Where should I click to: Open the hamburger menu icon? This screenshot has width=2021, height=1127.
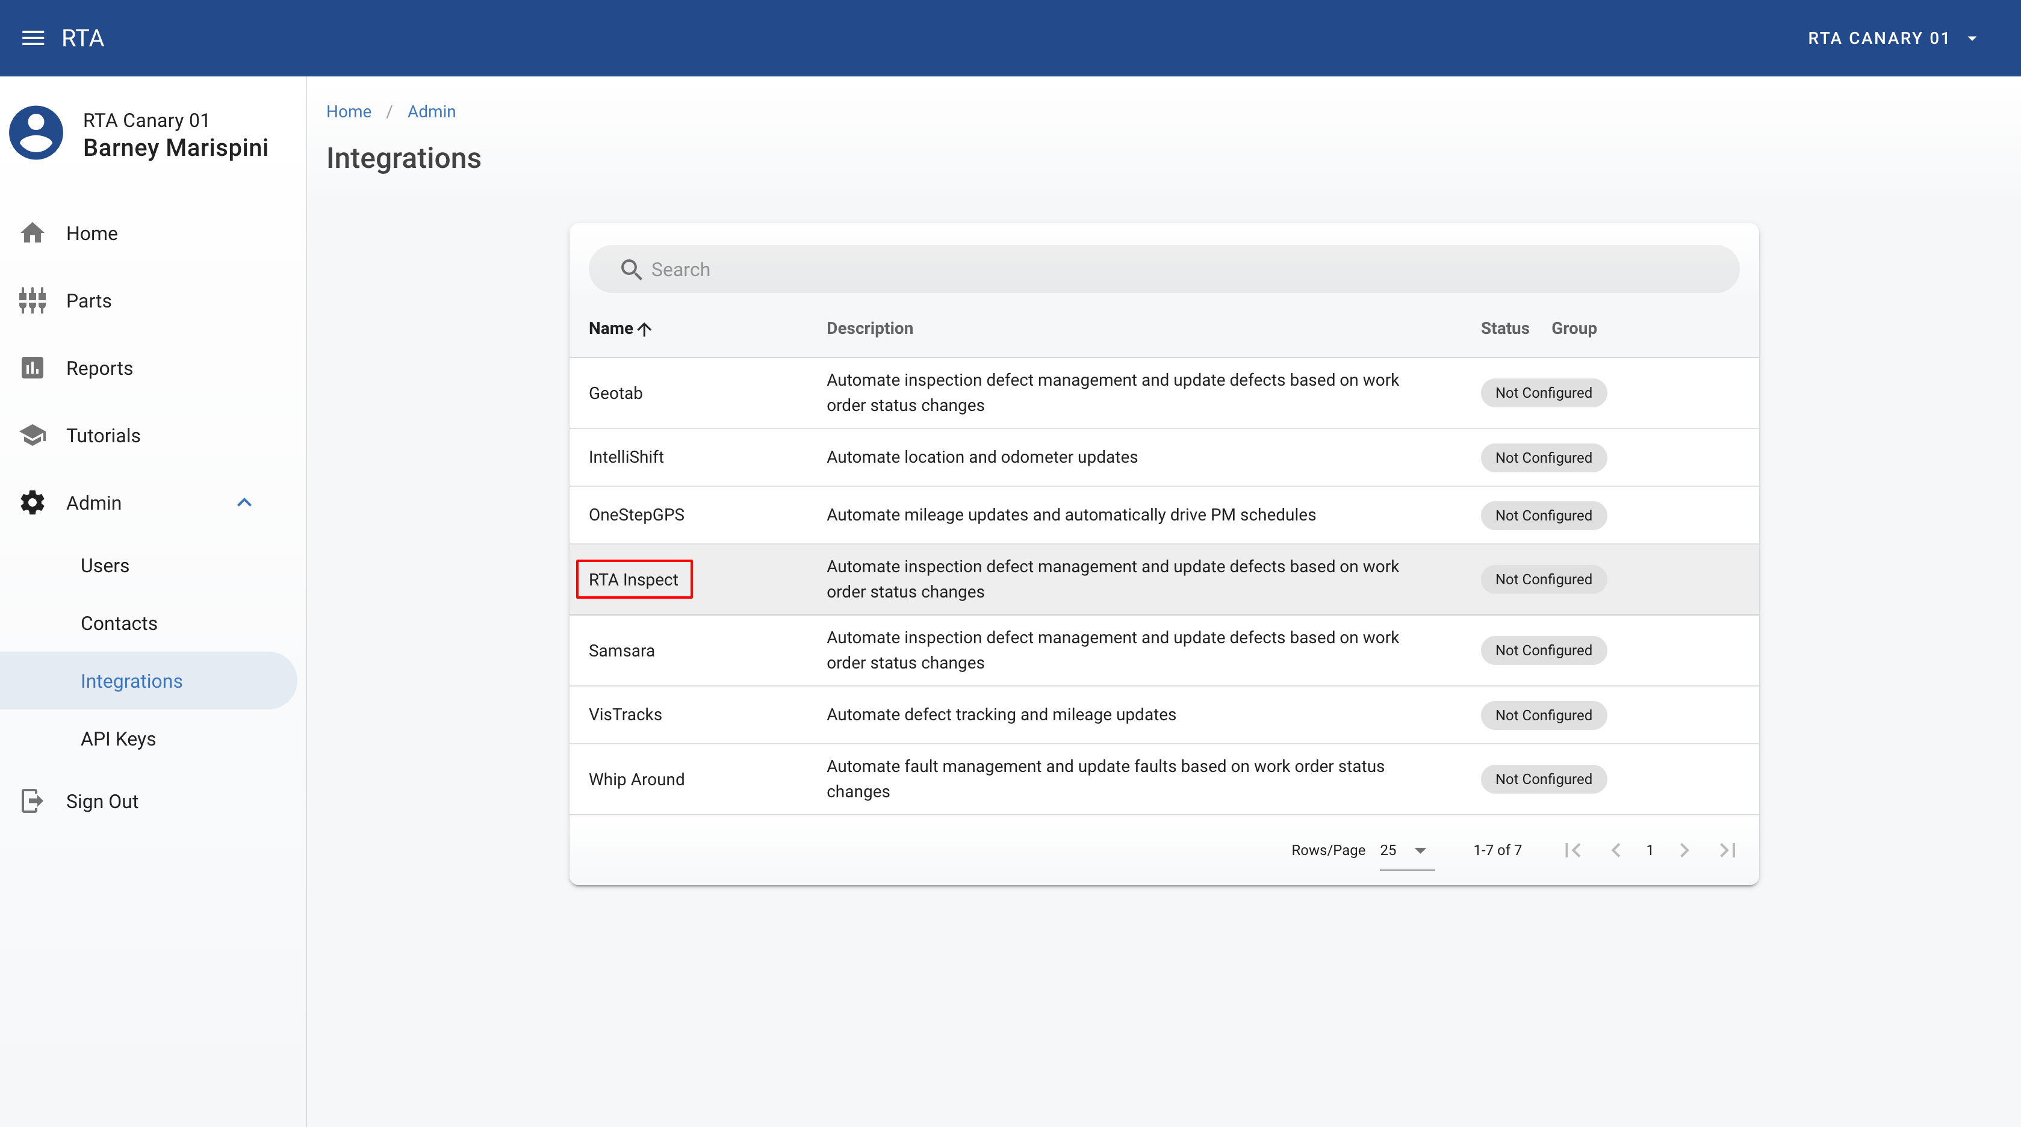[x=33, y=38]
